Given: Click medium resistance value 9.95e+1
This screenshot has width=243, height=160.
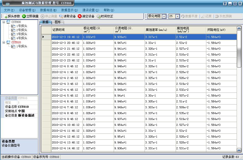Looking at the screenshot, I should click(129, 137).
